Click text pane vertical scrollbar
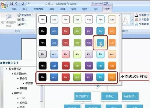 [x=41, y=93]
